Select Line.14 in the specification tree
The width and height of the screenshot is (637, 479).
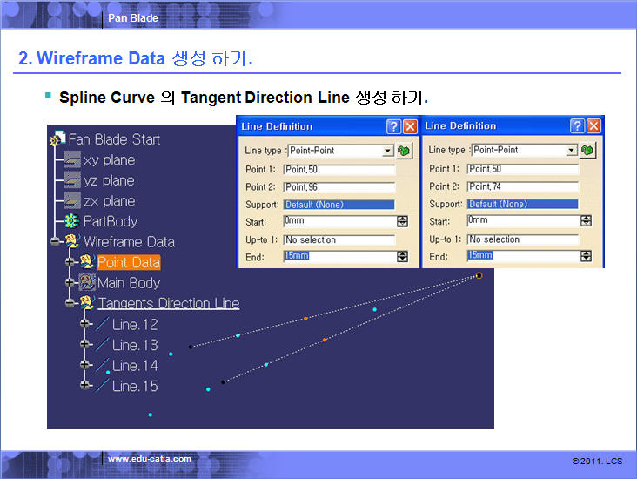pyautogui.click(x=135, y=366)
